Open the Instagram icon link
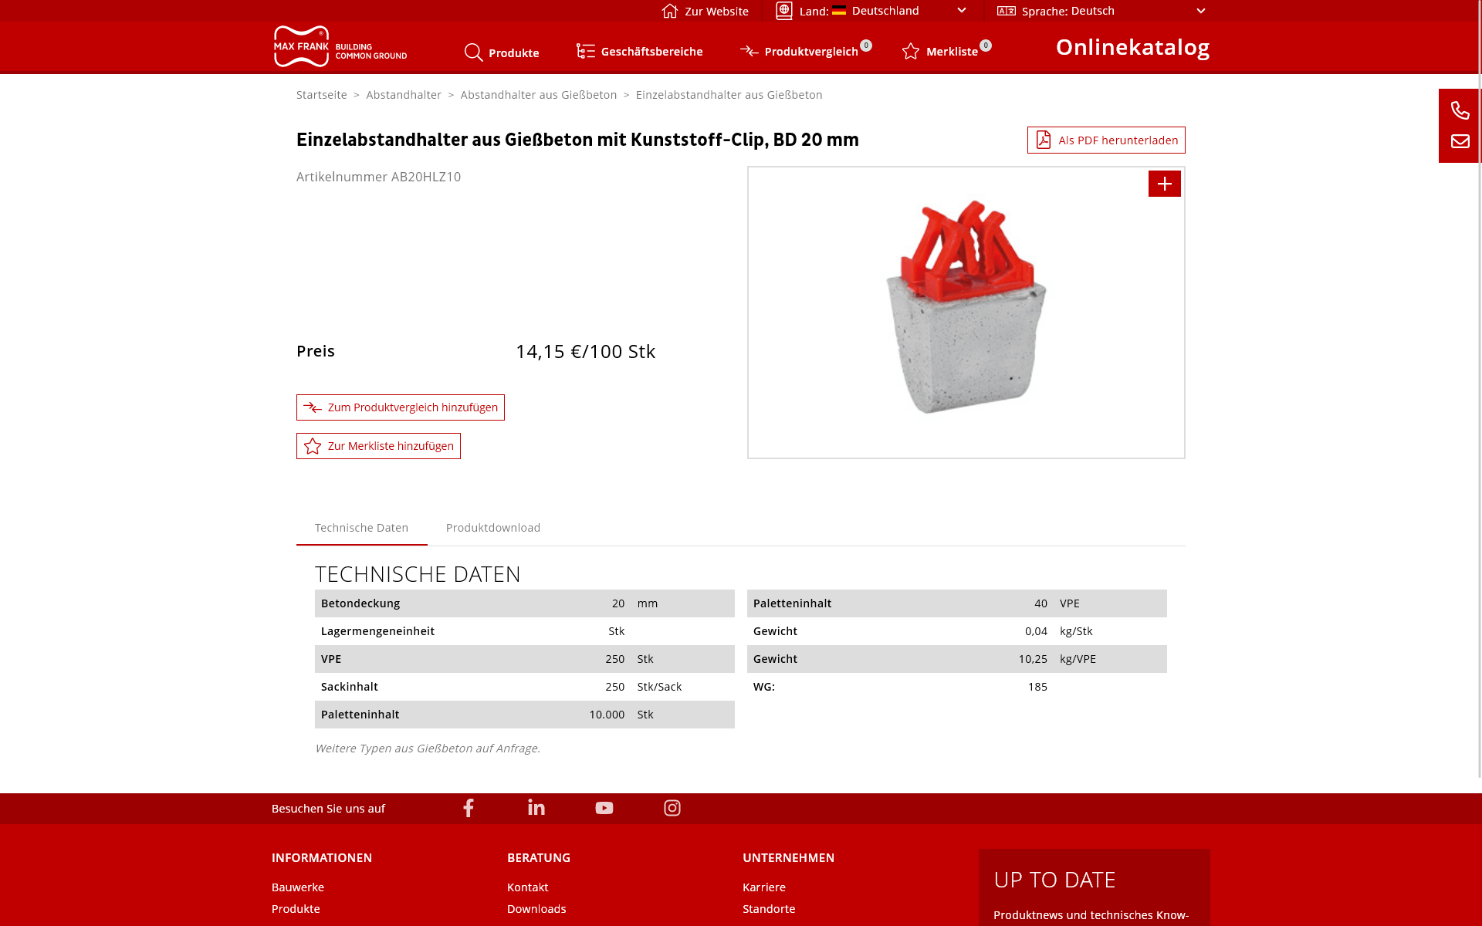 (672, 808)
